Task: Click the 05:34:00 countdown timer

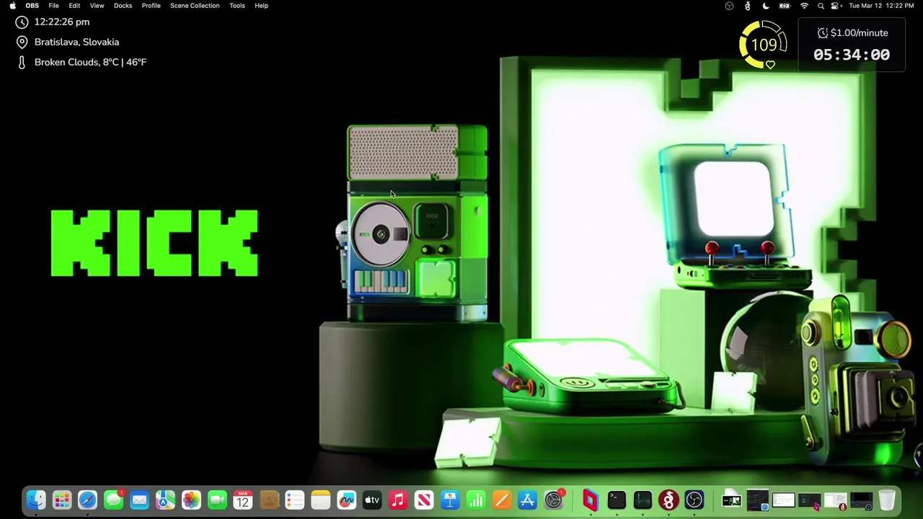Action: point(852,55)
